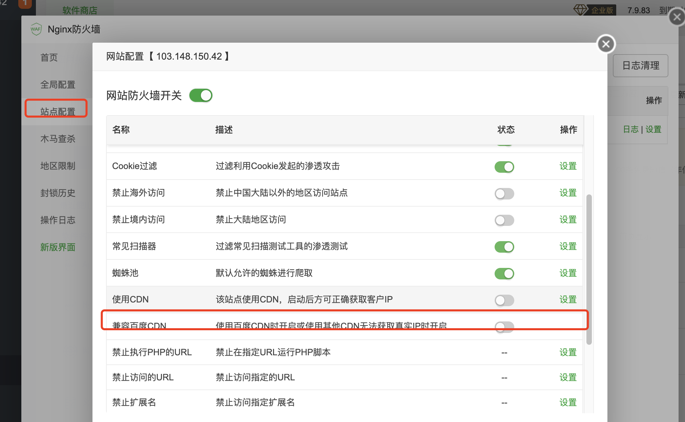
Task: Turn off the 蜘蛛池 switch
Action: pos(504,274)
